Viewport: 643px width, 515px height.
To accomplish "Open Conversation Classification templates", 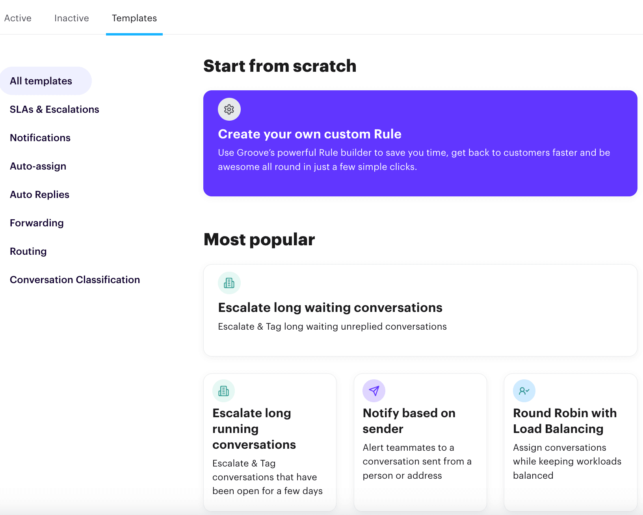I will (x=75, y=280).
